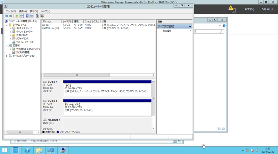Open the ファイル(F) menu
Viewport: 278px width, 154px height.
pos(11,11)
